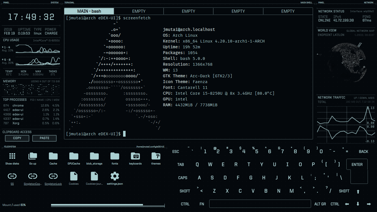Open the first EMPTY terminal tab
This screenshot has width=377, height=212.
[x=139, y=11]
